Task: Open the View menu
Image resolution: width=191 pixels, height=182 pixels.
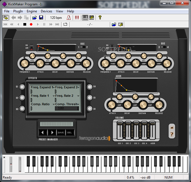Action: pyautogui.click(x=59, y=11)
